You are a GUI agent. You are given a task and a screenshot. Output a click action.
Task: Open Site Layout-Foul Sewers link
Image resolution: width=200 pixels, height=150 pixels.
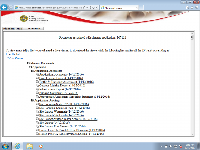63,126
